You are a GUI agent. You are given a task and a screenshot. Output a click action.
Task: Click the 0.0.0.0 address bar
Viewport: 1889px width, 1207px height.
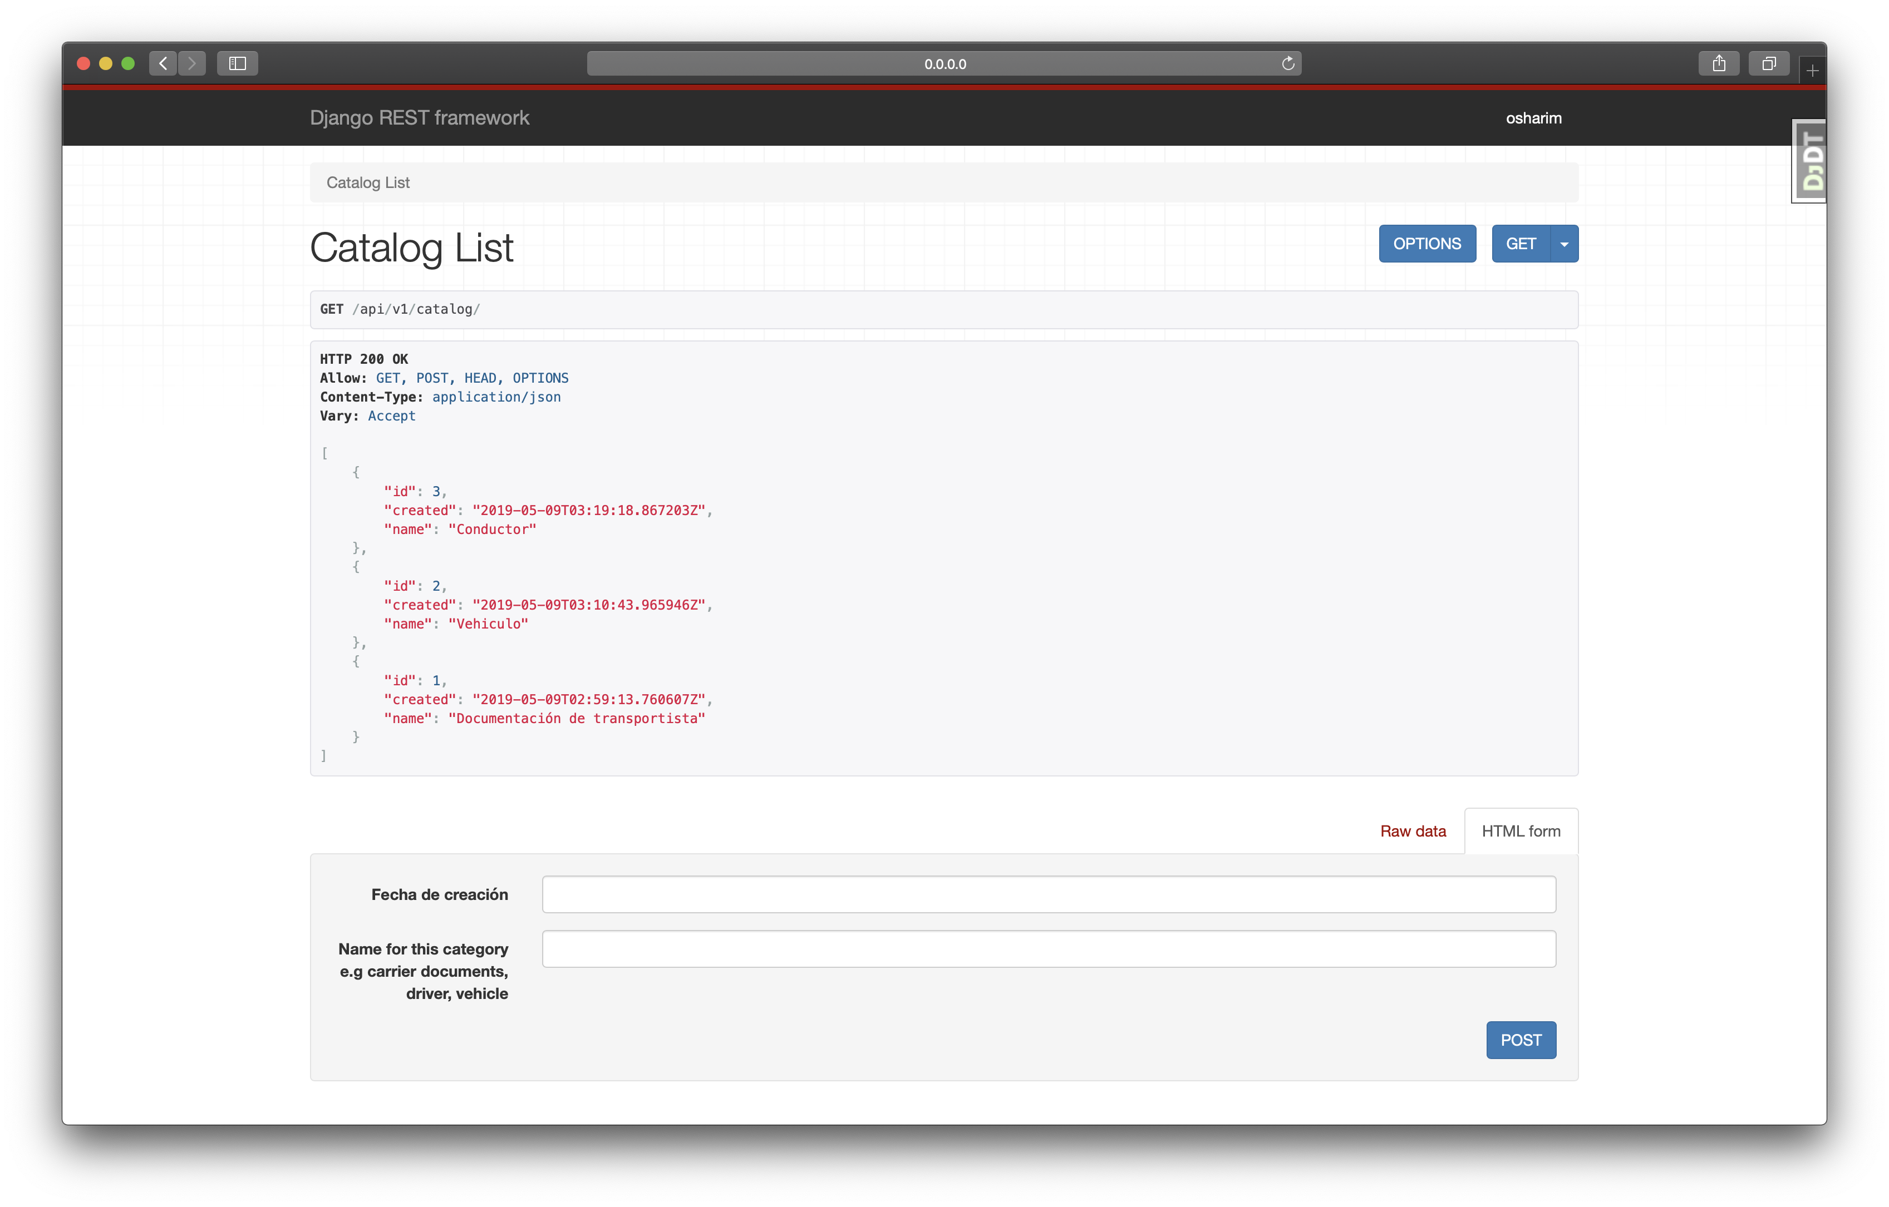tap(944, 63)
